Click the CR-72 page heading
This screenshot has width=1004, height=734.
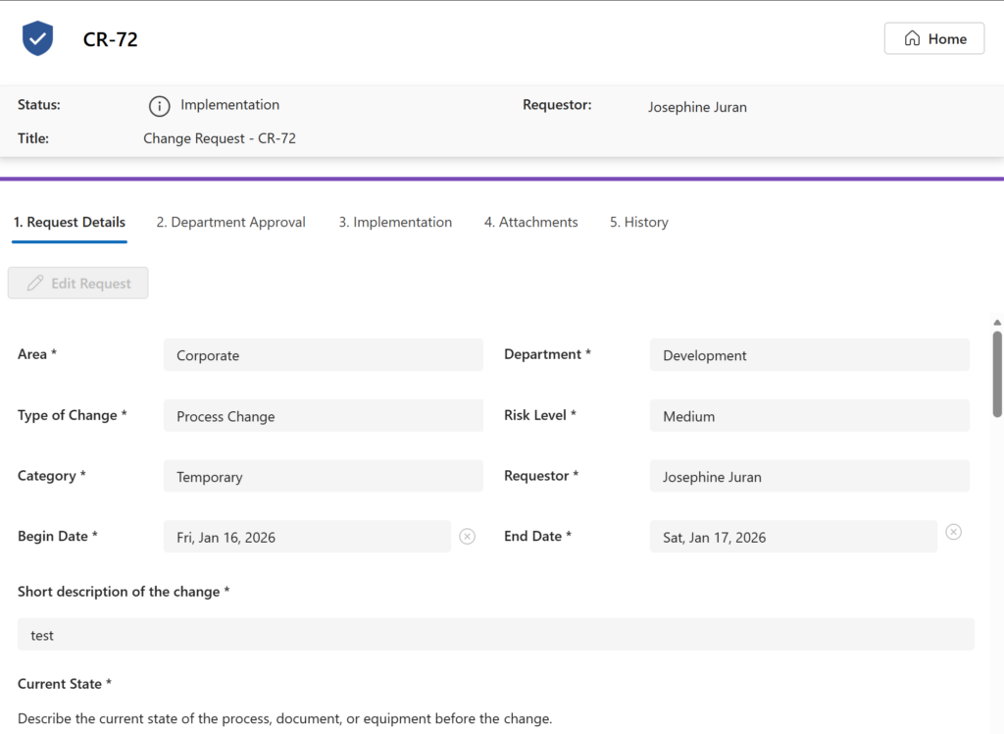pyautogui.click(x=110, y=40)
